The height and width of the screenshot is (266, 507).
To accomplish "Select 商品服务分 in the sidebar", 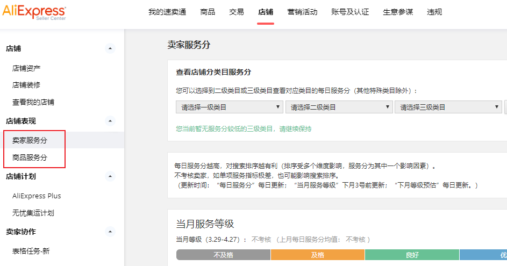I will [x=30, y=157].
